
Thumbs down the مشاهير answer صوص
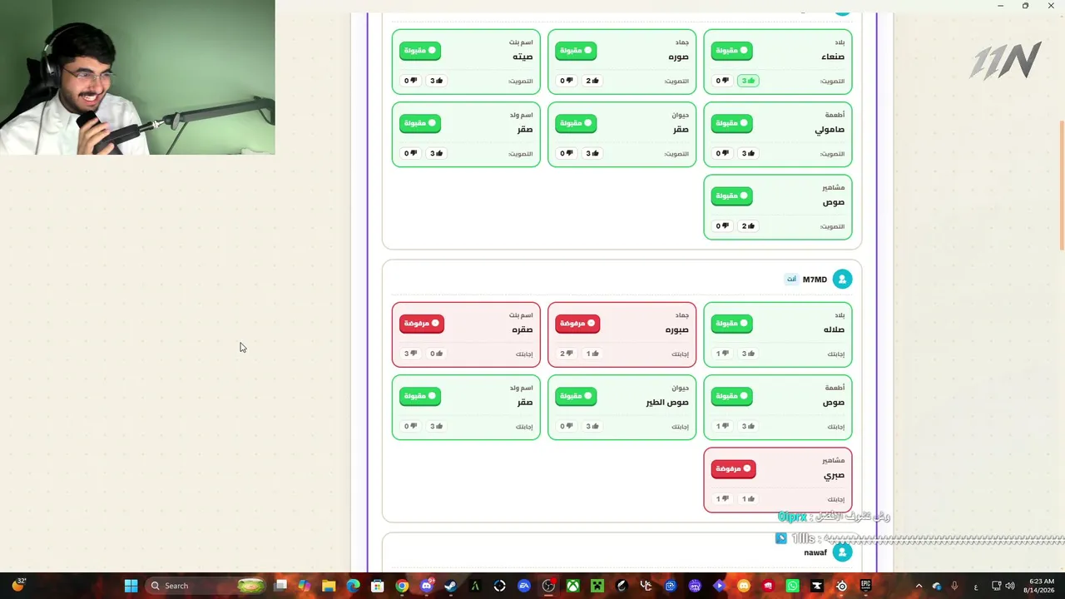[x=722, y=226]
